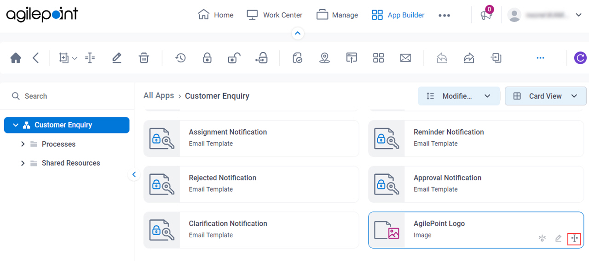Viewport: 589px width, 261px height.
Task: Click the Customer Enquiry breadcrumb
Action: (x=217, y=96)
